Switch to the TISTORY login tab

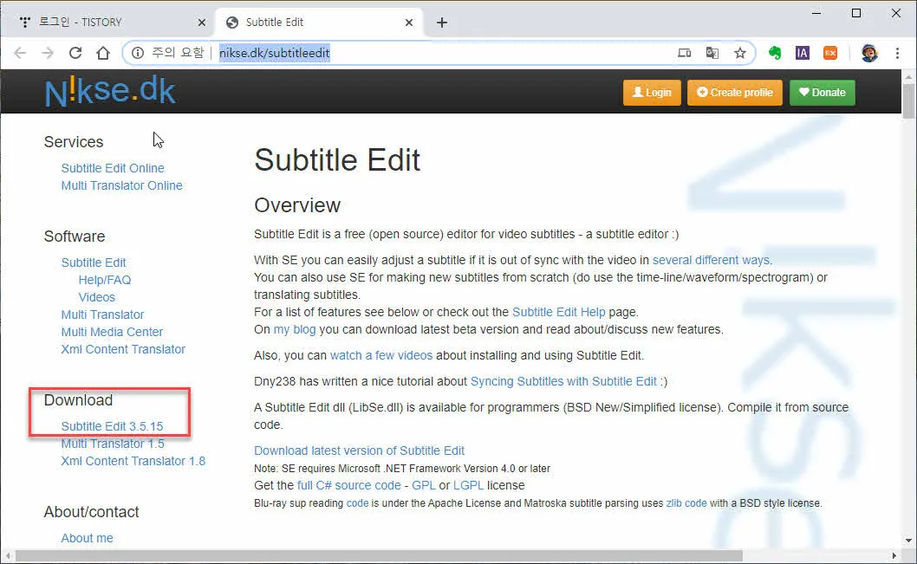[x=111, y=23]
